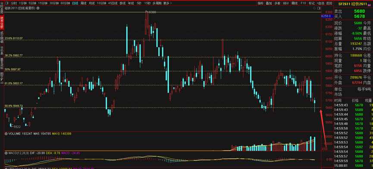Click the purple M marker beside 硅铁2611
Viewport: 373px width, 169px height.
point(369,5)
